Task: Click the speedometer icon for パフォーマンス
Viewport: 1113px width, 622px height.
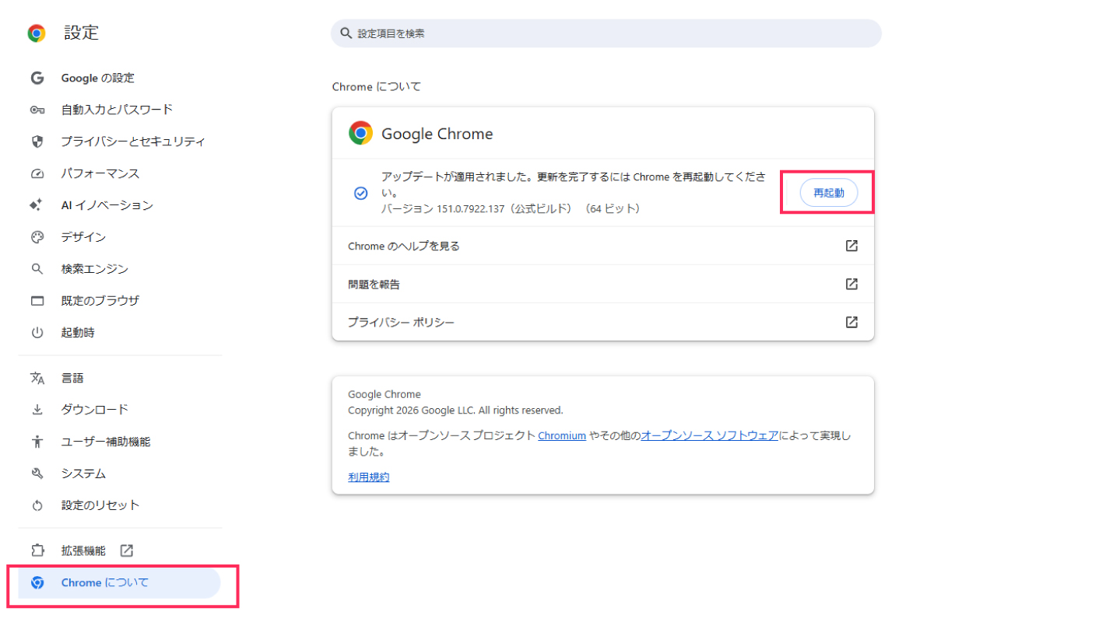Action: coord(37,173)
